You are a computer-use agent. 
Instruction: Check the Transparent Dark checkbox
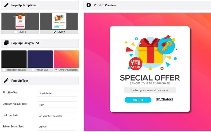[4, 70]
